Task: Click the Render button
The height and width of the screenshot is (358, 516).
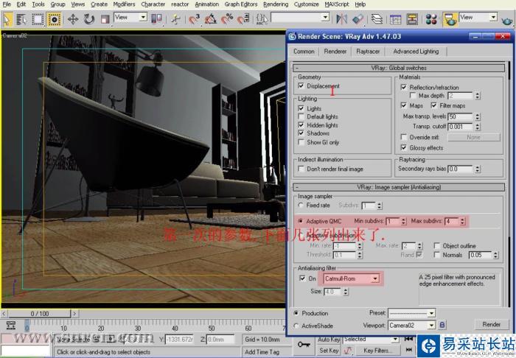Action: (x=491, y=324)
